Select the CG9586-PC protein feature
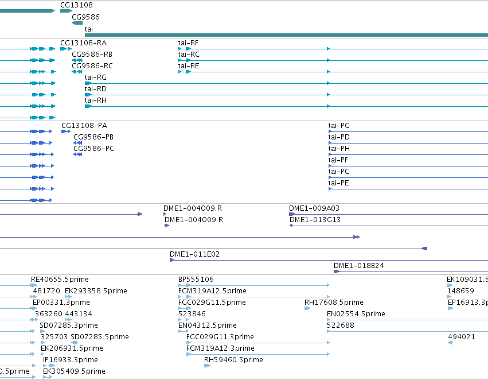488x380 pixels. 78,154
